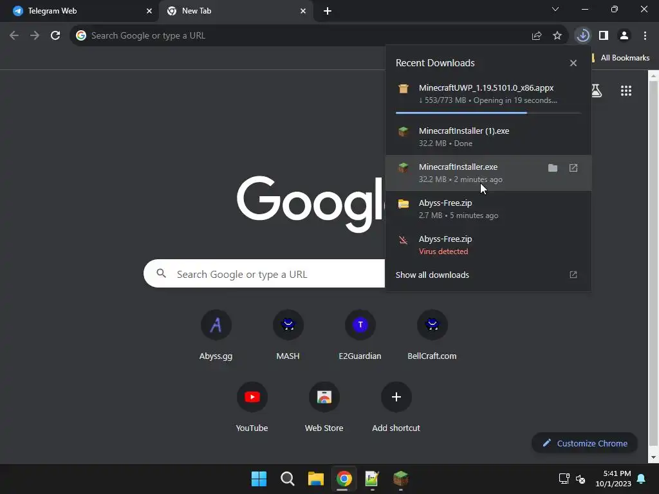
Task: Open the MASH shortcut
Action: (x=288, y=335)
